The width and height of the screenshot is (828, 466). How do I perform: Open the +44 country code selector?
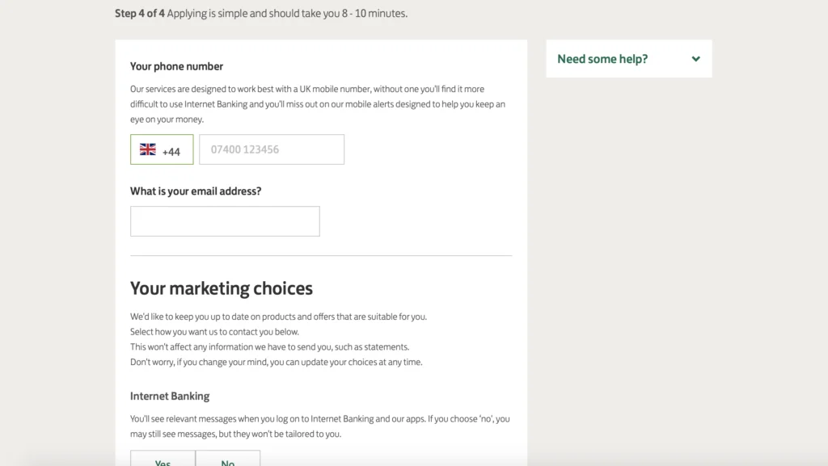pos(162,149)
